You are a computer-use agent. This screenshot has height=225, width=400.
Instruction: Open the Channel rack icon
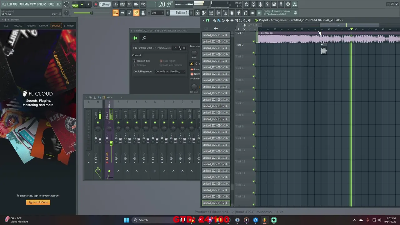[211, 13]
